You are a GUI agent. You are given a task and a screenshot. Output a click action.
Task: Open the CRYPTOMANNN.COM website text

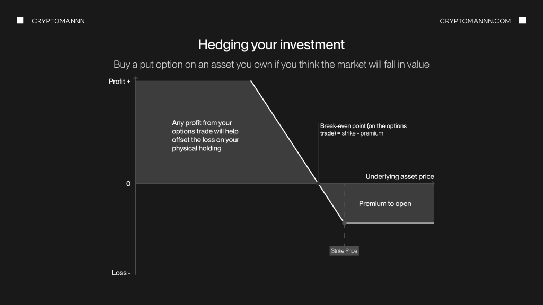[x=475, y=21]
